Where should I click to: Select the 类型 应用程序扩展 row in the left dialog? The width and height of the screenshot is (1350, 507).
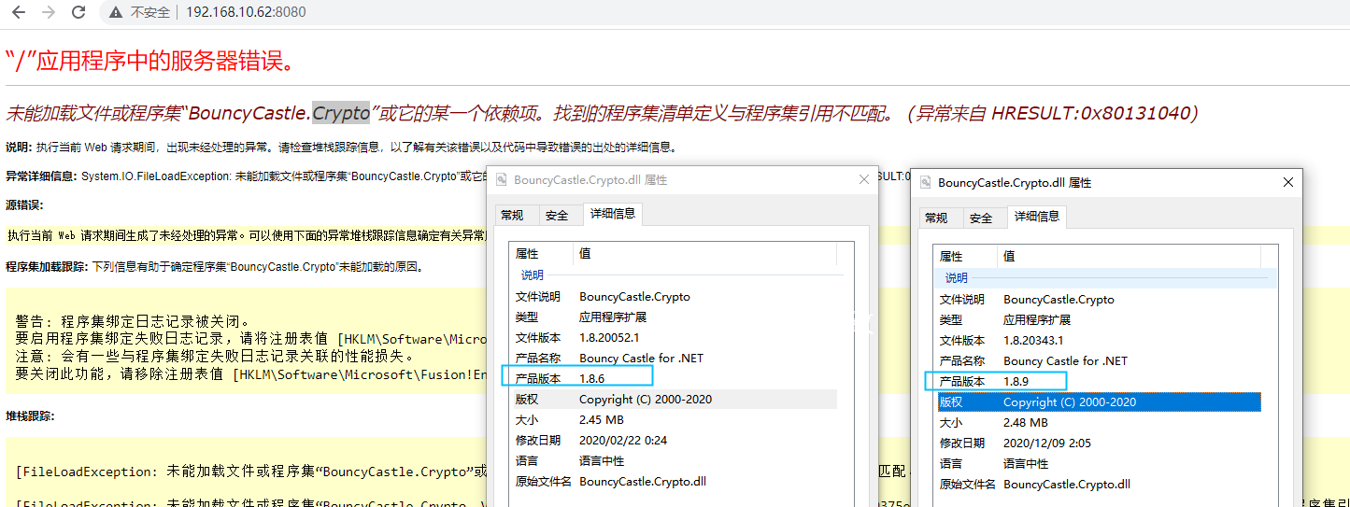coord(674,317)
